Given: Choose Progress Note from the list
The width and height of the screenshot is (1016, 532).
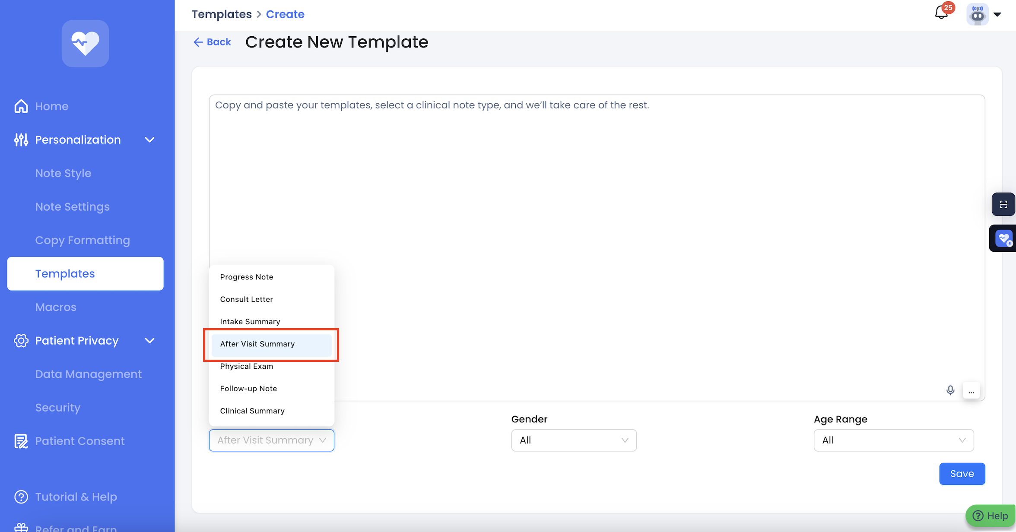Looking at the screenshot, I should click(247, 277).
